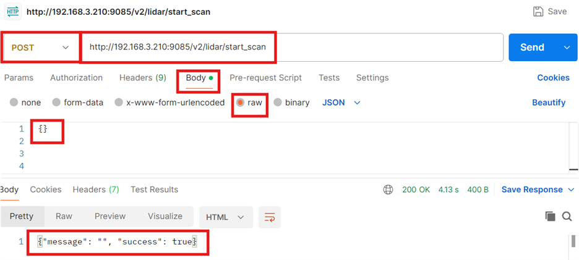Switch to the Pre-request Script tab
This screenshot has width=579, height=260.
coord(265,78)
